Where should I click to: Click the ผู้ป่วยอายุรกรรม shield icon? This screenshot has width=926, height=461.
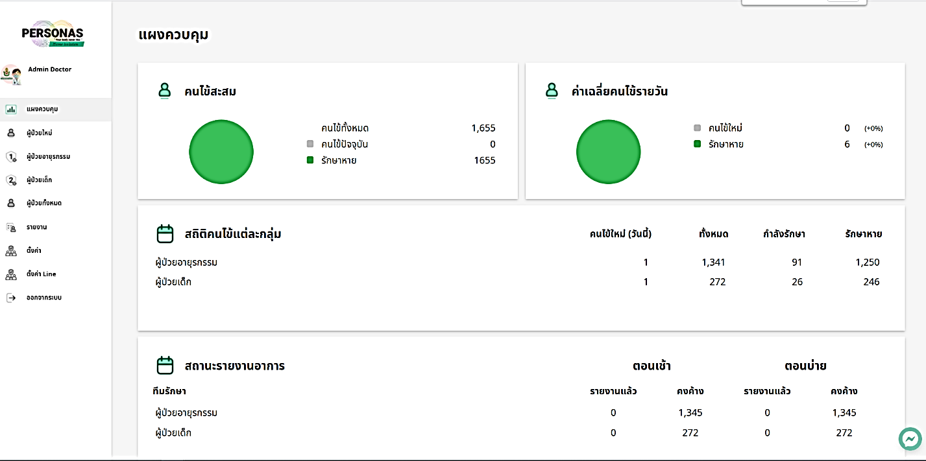(11, 157)
